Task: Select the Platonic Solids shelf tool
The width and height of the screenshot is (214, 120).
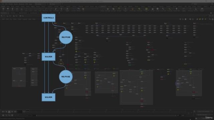Action: pos(67,9)
